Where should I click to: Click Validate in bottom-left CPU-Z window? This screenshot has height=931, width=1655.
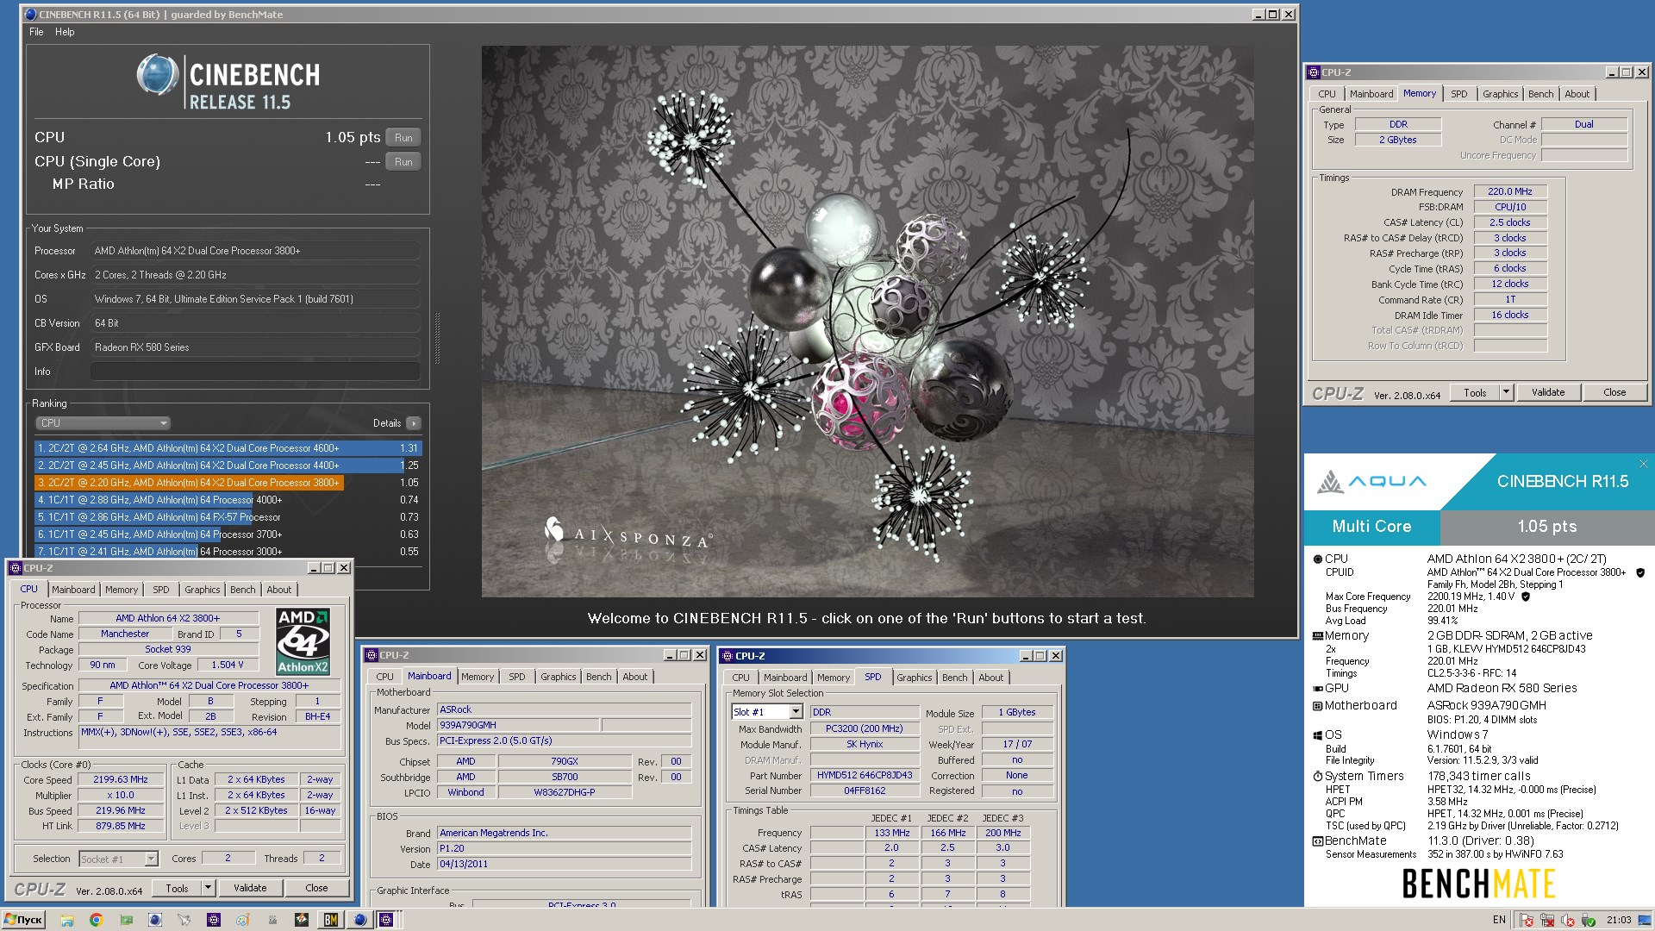[x=250, y=888]
